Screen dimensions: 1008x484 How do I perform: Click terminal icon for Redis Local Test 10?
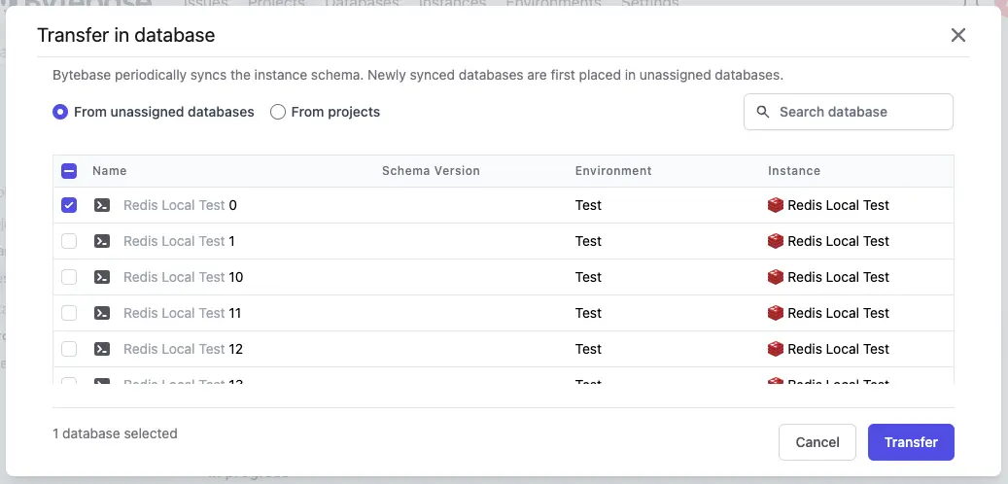pos(101,277)
